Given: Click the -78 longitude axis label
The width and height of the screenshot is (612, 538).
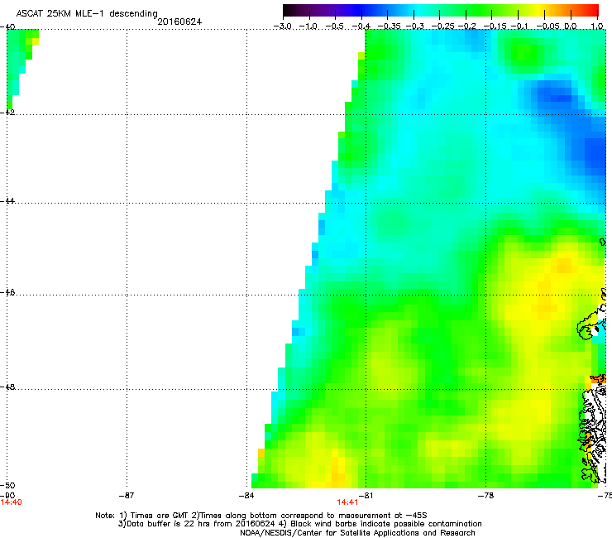Looking at the screenshot, I should (485, 496).
